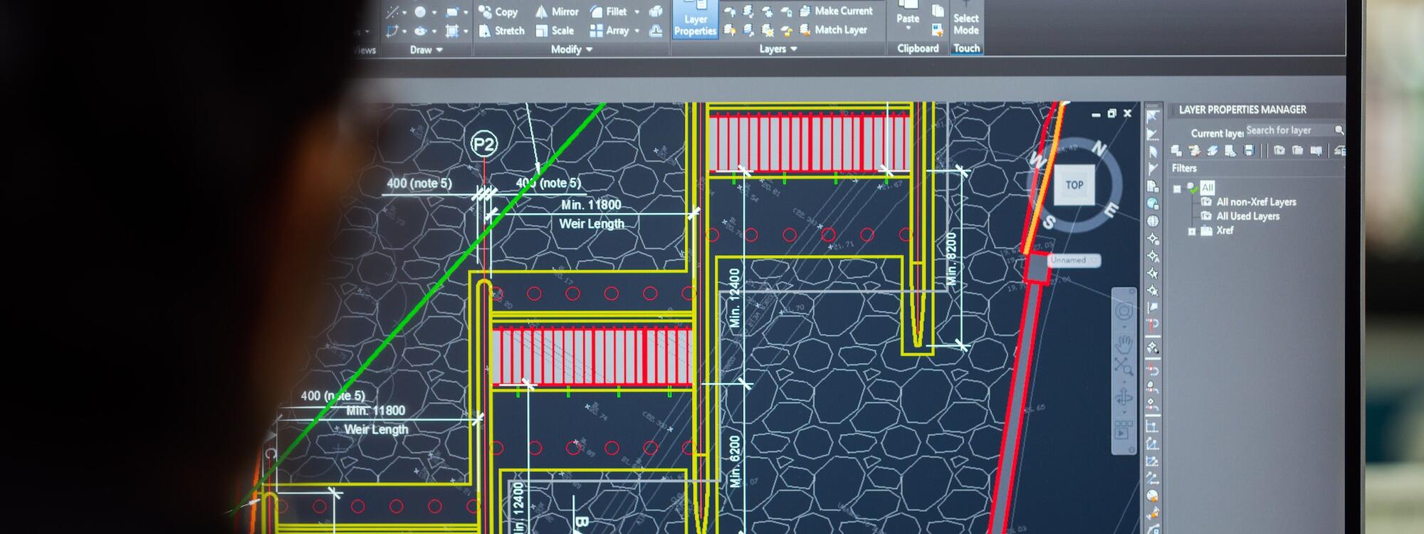Select the Pan hand tool on navigation bar
1424x534 pixels.
point(1124,344)
